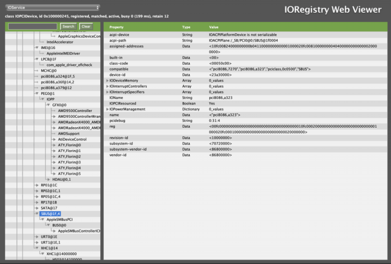This screenshot has height=264, width=391.
Task: Select the MCHC@0 tree item
Action: pyautogui.click(x=48, y=70)
